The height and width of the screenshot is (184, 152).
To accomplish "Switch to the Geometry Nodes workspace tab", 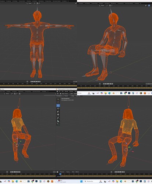I will click(57, 1).
